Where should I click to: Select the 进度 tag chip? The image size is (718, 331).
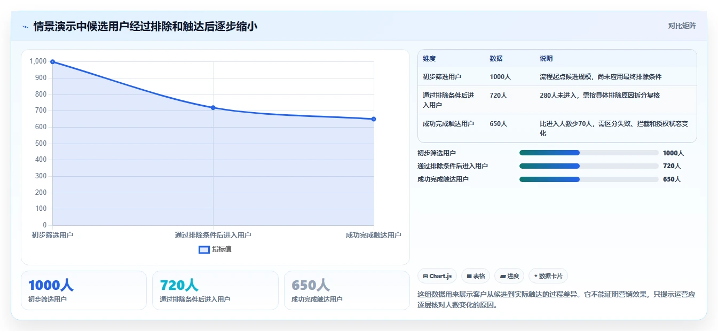[x=509, y=276]
